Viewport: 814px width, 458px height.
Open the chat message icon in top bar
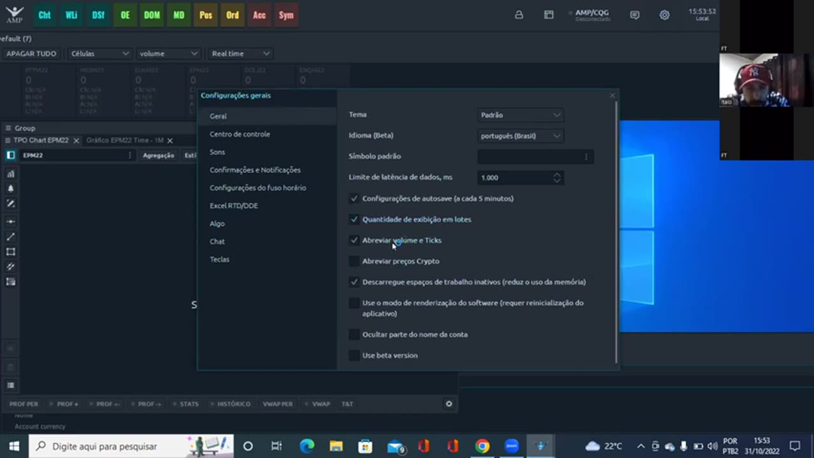click(635, 15)
